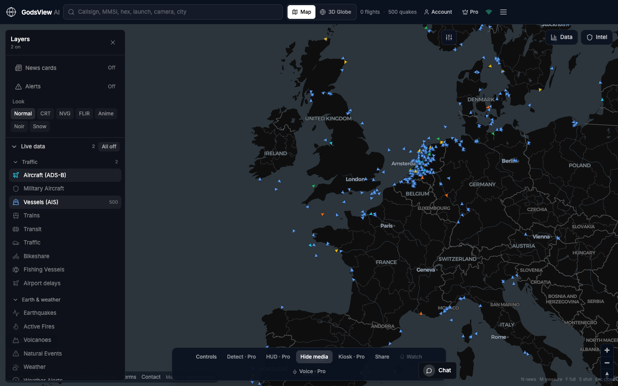Viewport: 618px width, 386px height.
Task: Collapse the Live data section
Action: 15,147
